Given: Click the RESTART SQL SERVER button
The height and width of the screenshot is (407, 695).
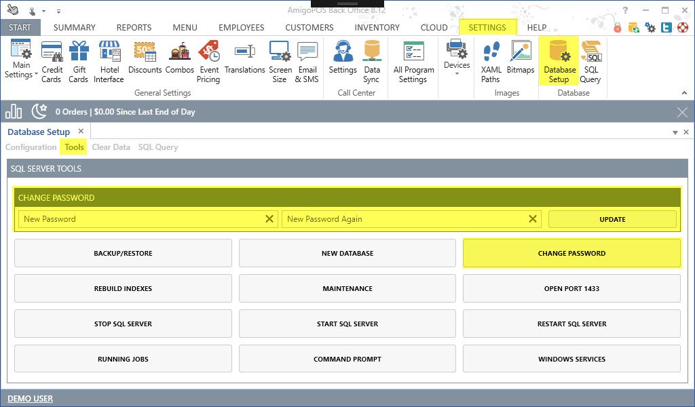Looking at the screenshot, I should 571,324.
